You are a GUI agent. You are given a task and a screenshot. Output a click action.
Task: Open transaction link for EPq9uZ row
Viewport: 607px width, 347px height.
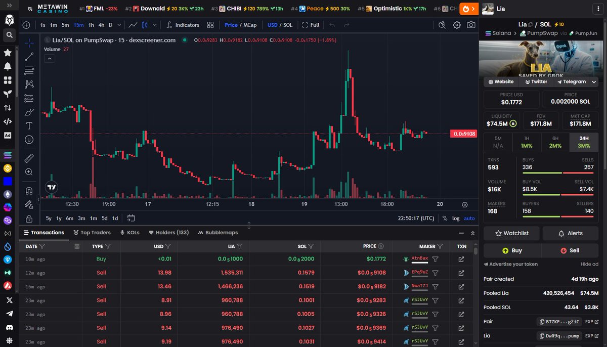point(461,273)
